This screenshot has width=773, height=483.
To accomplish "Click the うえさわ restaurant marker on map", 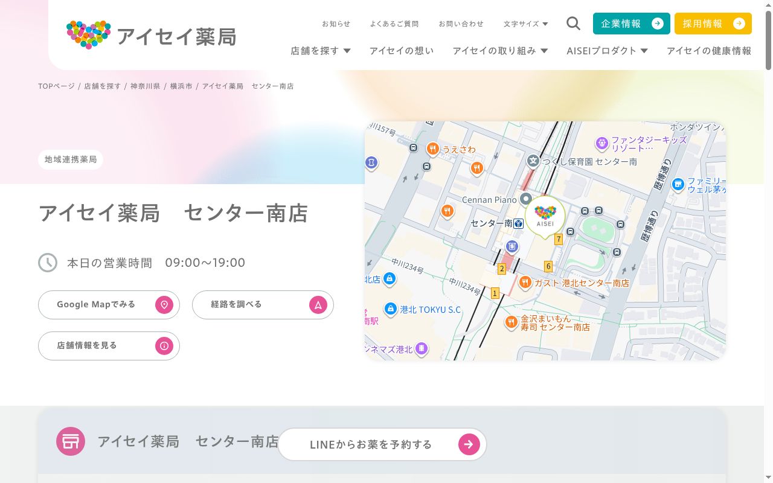I will [x=432, y=149].
